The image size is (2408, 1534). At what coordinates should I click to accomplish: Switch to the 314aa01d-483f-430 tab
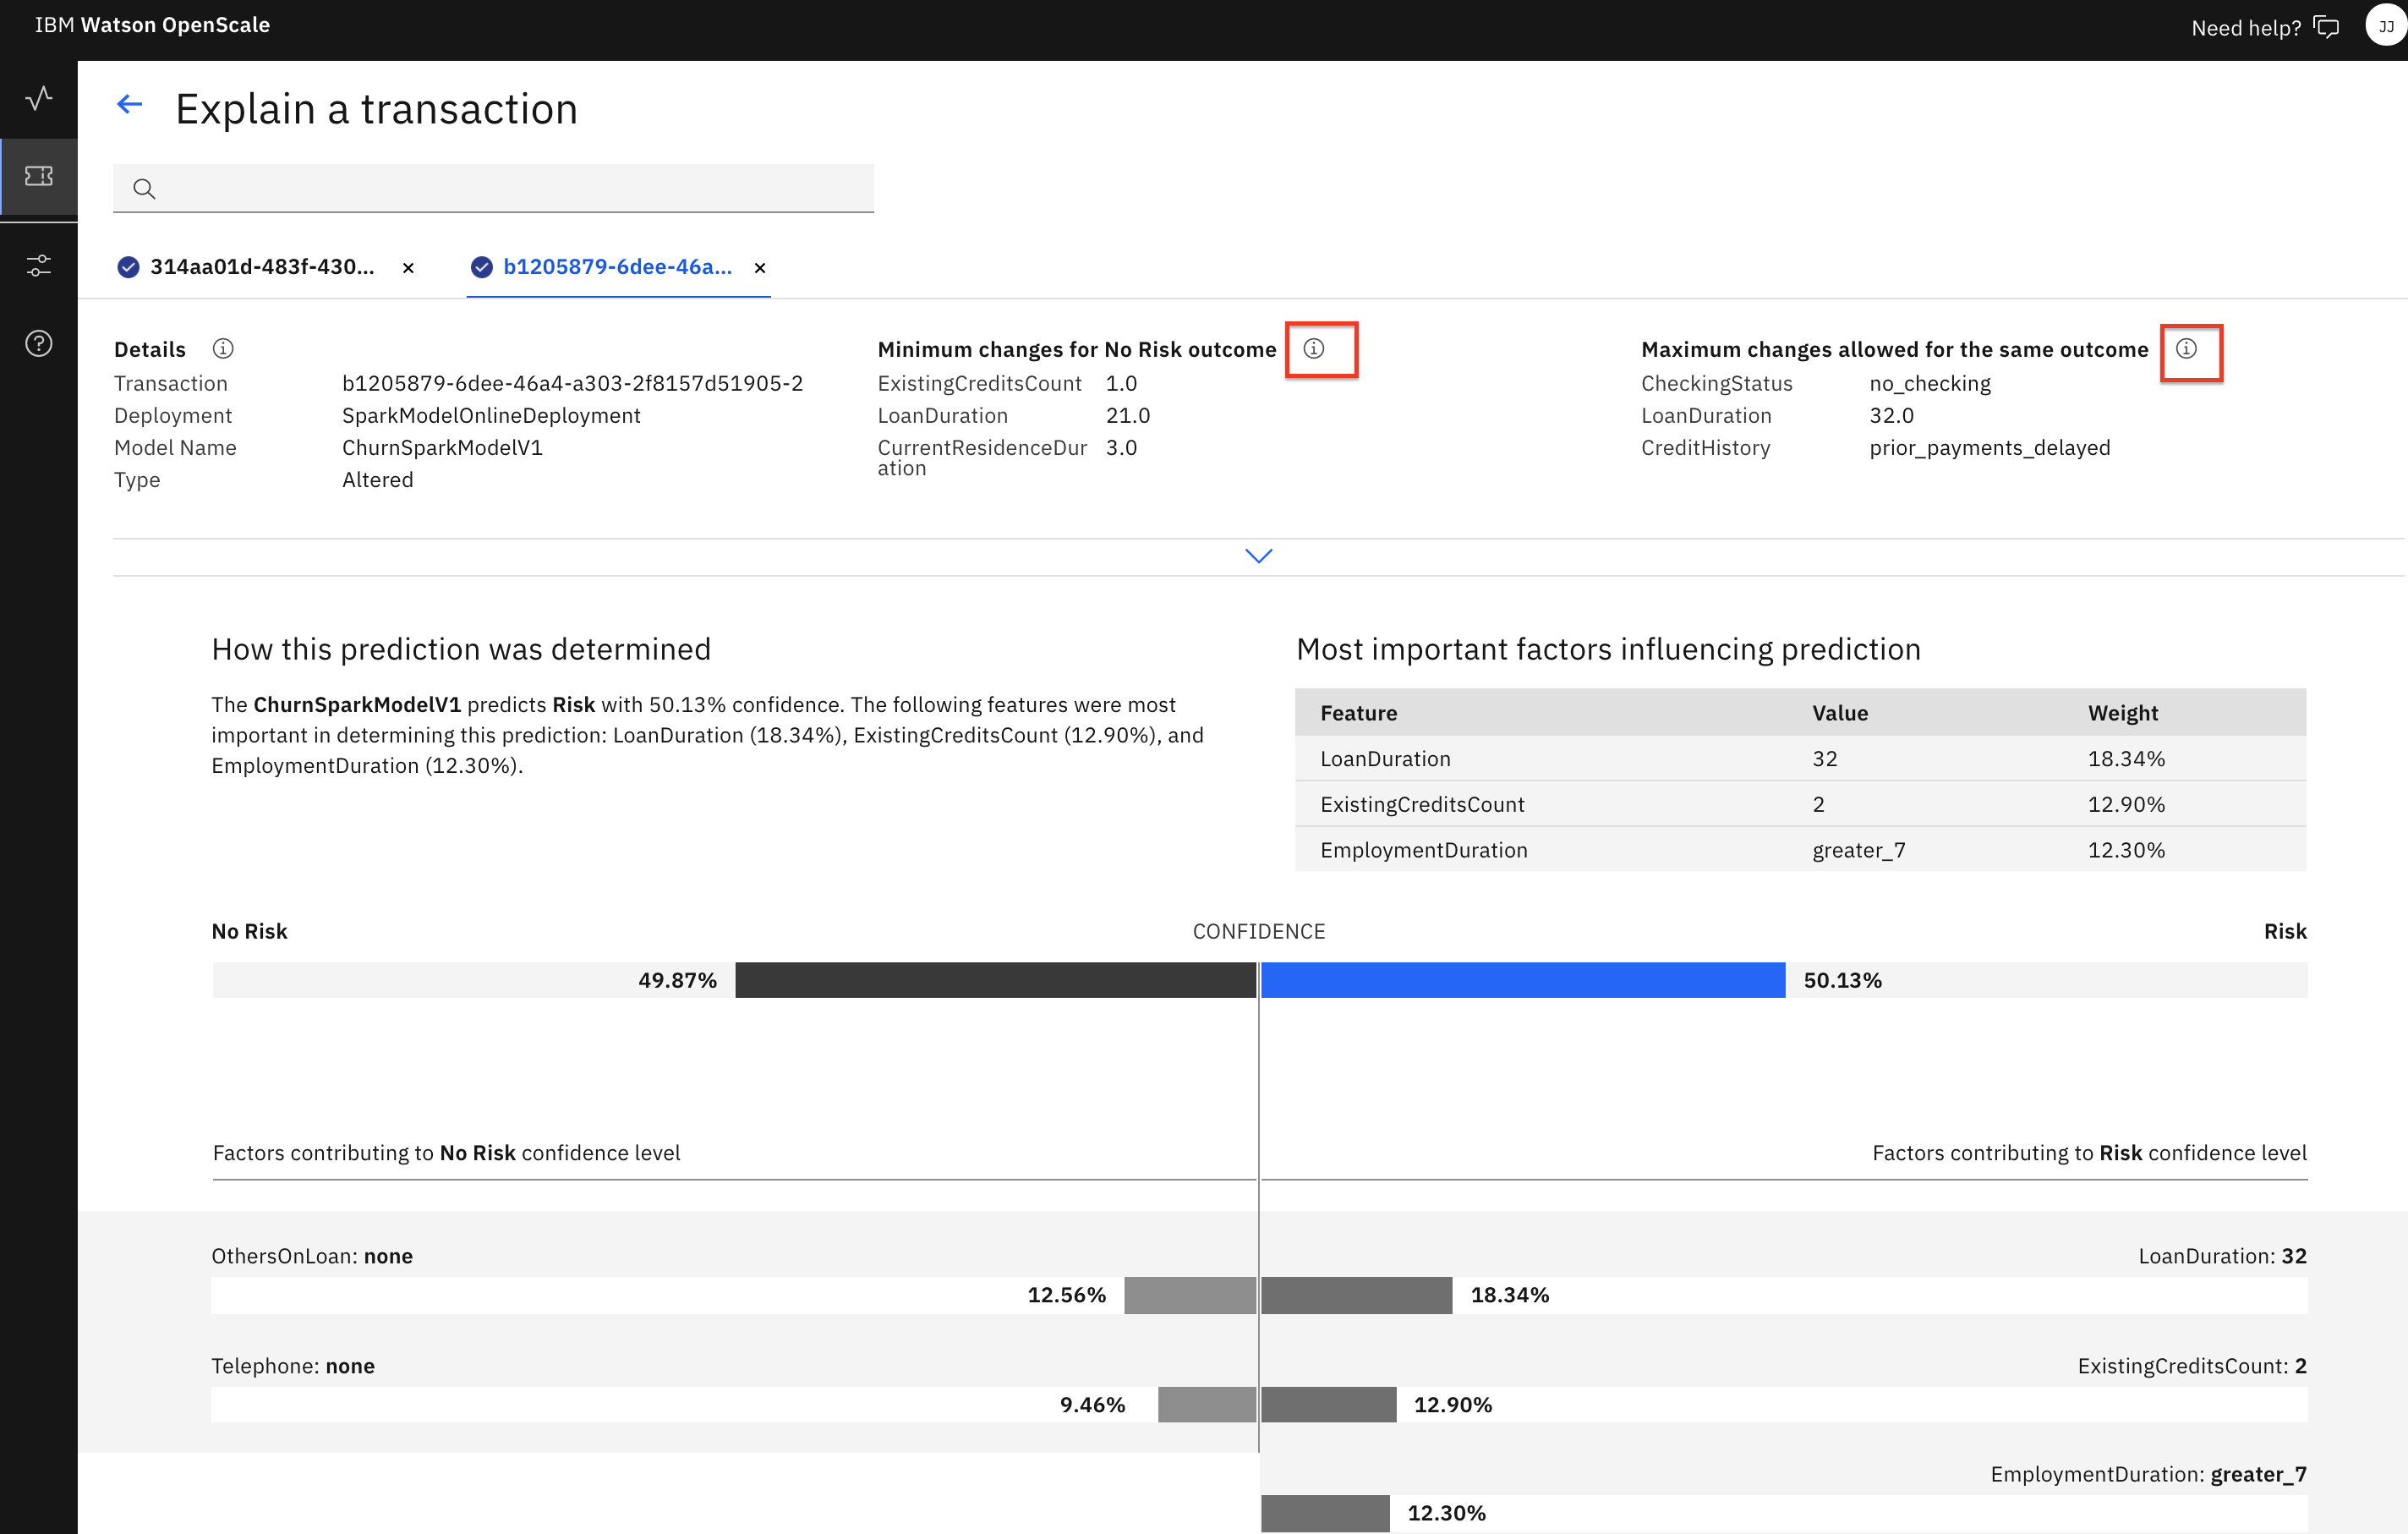pos(262,267)
